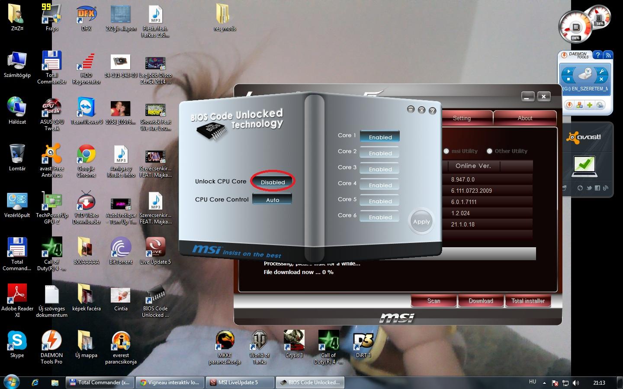Switch to MSI LiveUpdate 5 taskbar button
This screenshot has width=623, height=389.
click(240, 383)
